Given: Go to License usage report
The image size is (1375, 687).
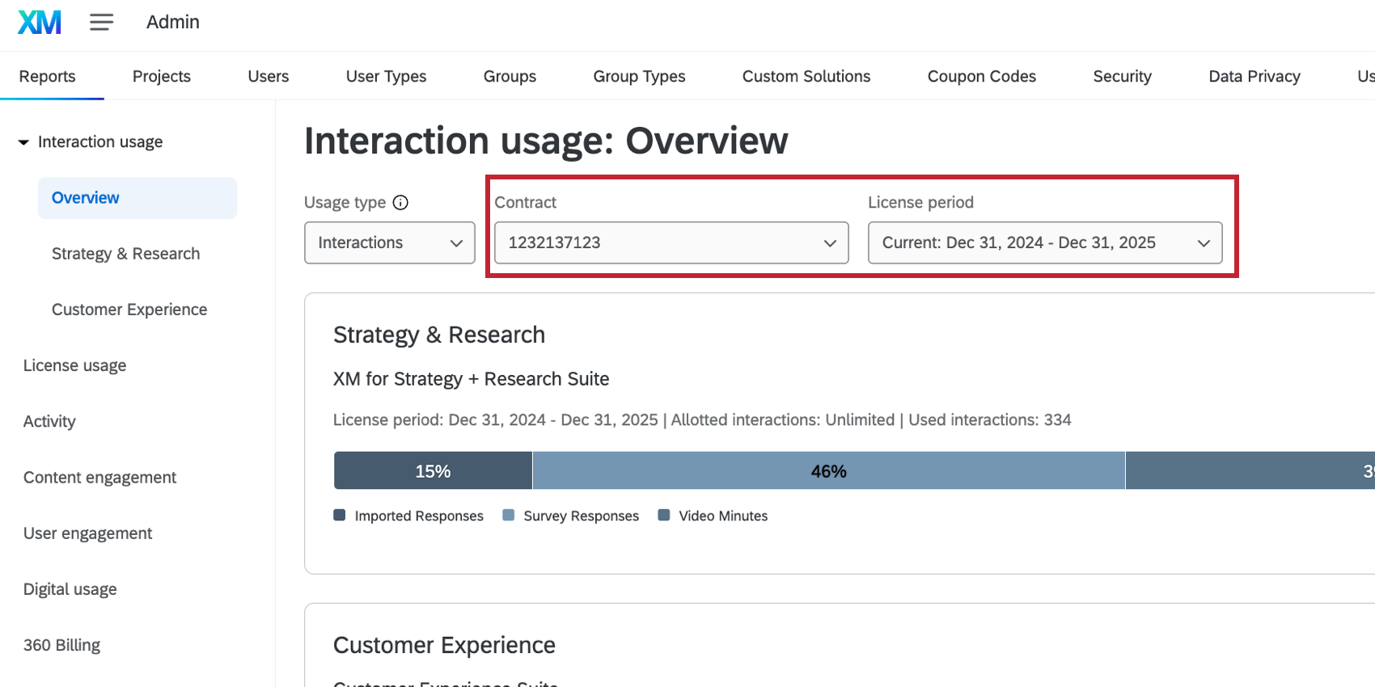Looking at the screenshot, I should tap(74, 365).
